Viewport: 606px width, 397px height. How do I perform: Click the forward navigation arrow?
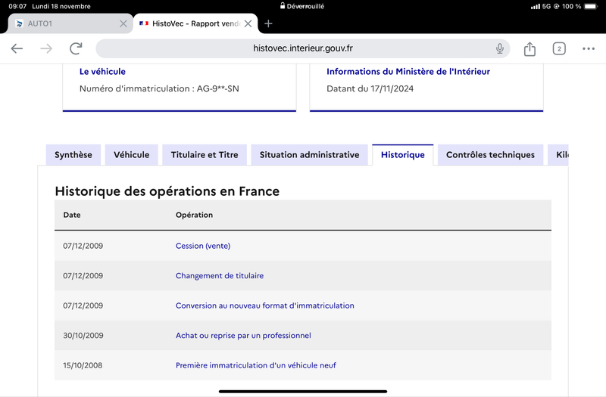[x=46, y=48]
